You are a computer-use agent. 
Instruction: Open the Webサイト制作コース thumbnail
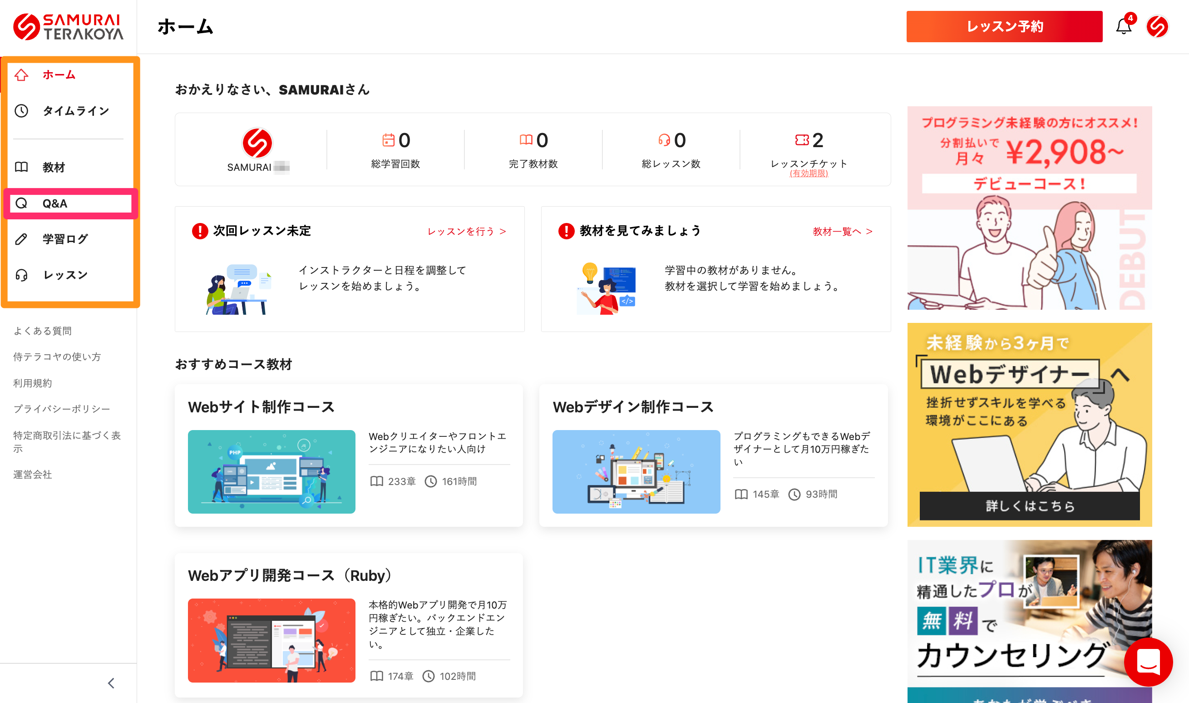[x=271, y=471]
